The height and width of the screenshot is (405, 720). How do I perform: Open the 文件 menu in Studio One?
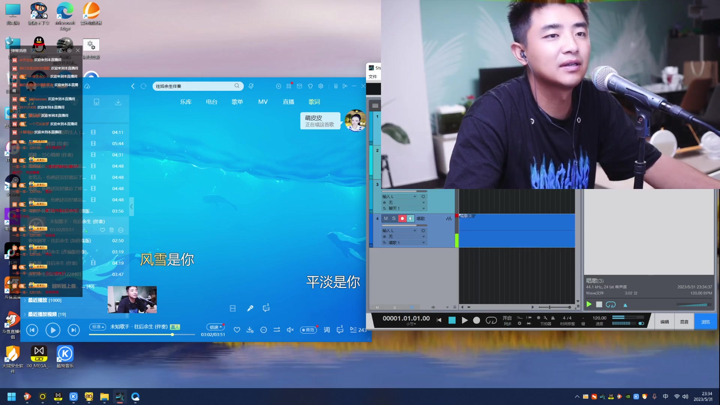pos(373,77)
